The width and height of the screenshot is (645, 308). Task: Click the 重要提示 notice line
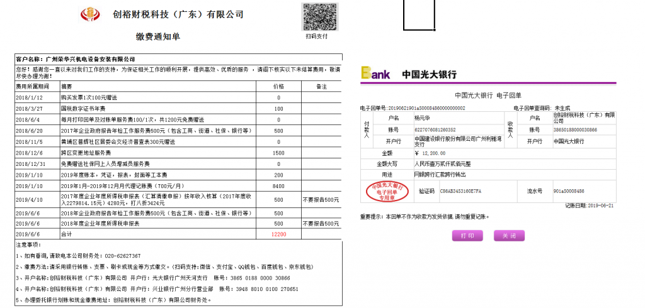(425, 216)
